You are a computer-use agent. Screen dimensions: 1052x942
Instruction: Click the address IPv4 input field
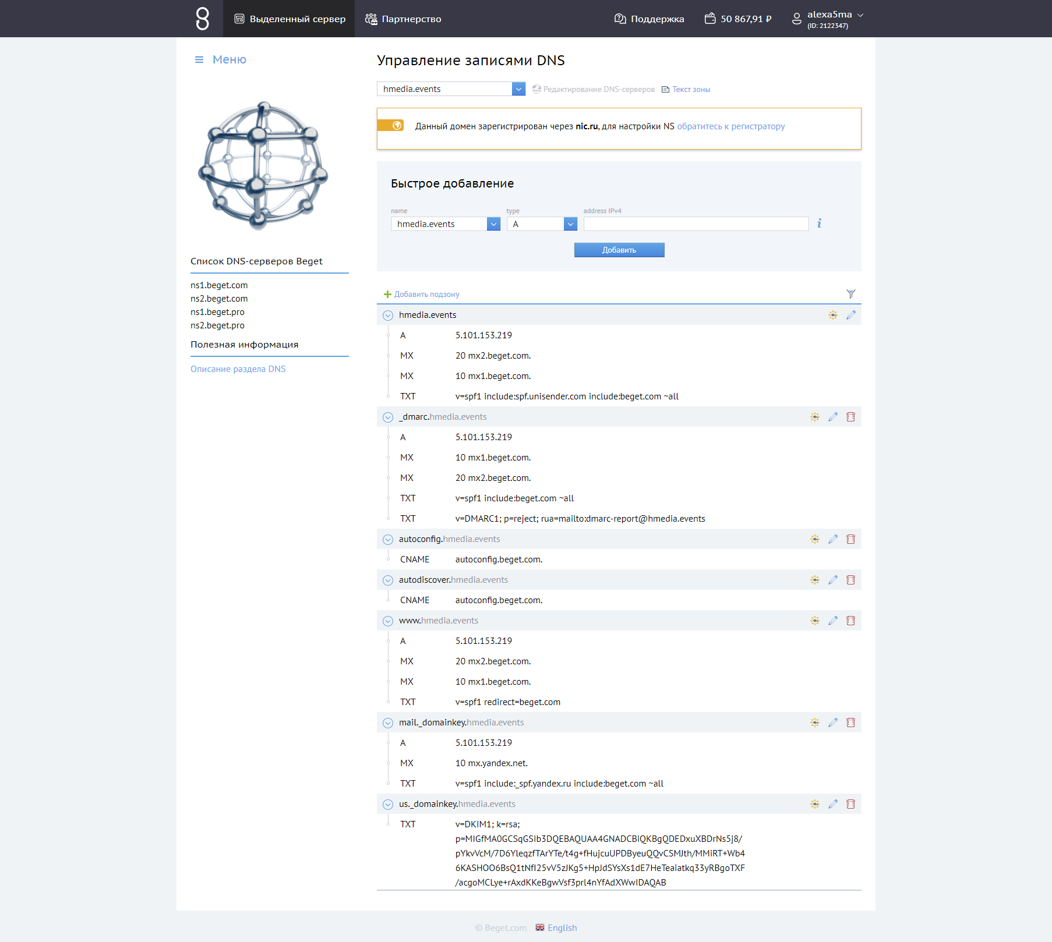click(x=696, y=224)
